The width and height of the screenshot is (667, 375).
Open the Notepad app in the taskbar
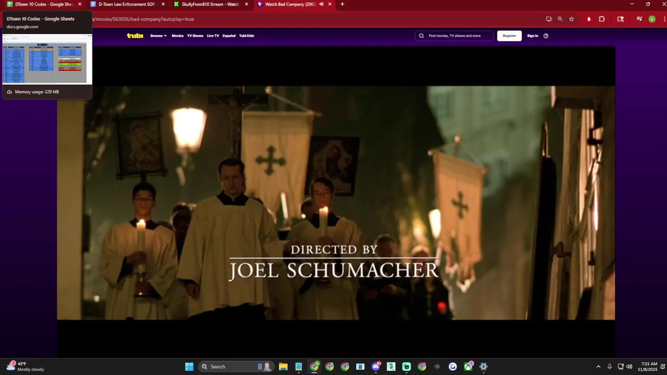[x=299, y=367]
